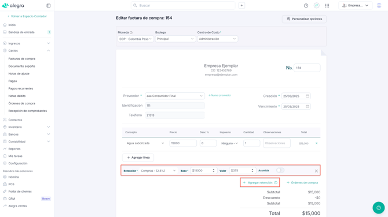
Task: Open the Retención Compras dropdown
Action: (158, 171)
